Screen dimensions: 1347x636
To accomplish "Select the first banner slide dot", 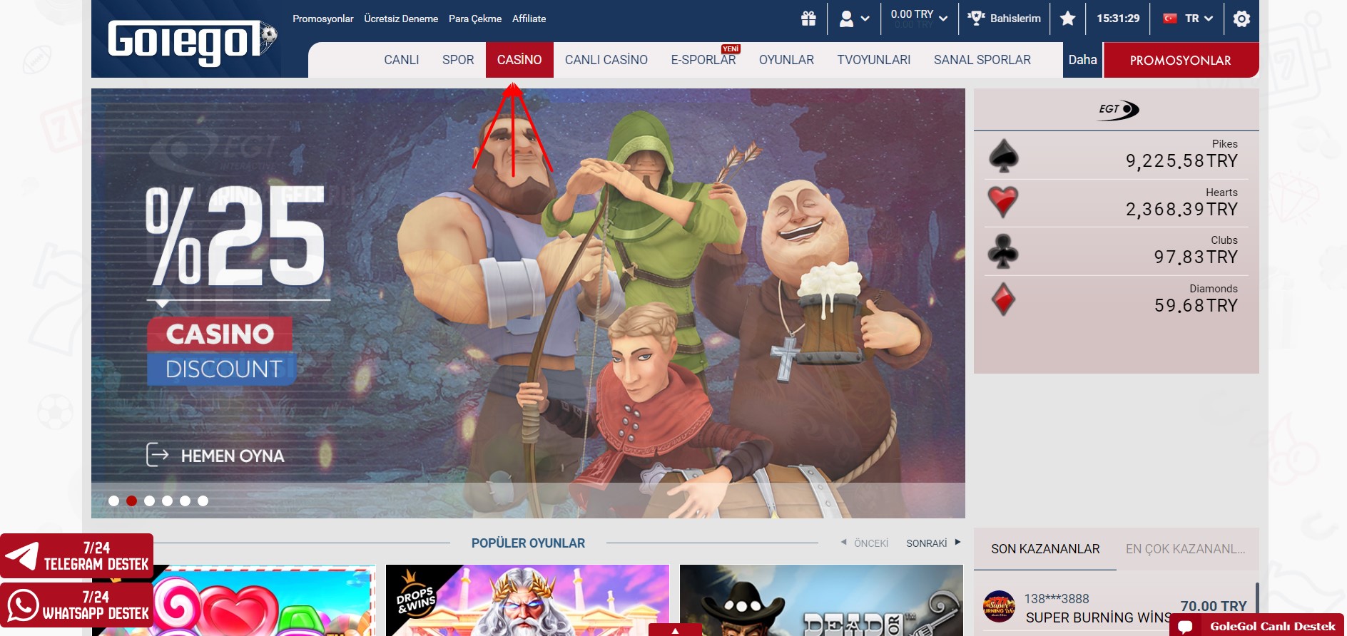I will pyautogui.click(x=113, y=501).
